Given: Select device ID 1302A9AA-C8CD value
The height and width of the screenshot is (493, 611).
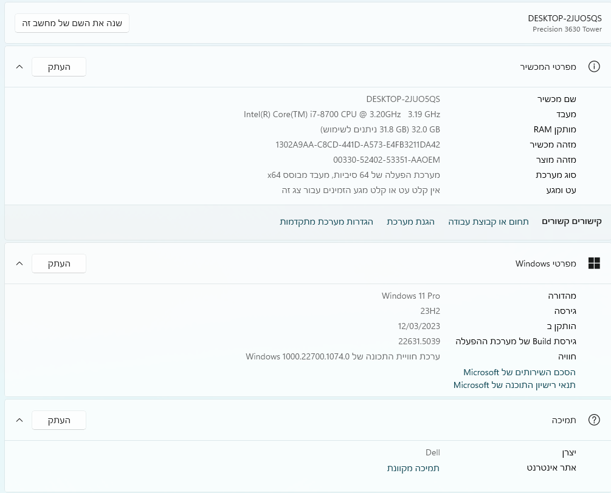Looking at the screenshot, I should click(x=357, y=144).
